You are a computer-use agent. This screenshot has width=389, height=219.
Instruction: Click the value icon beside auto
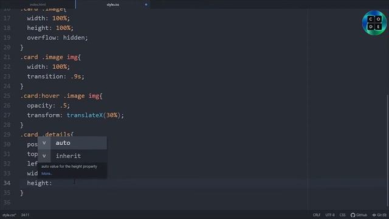[x=44, y=143]
